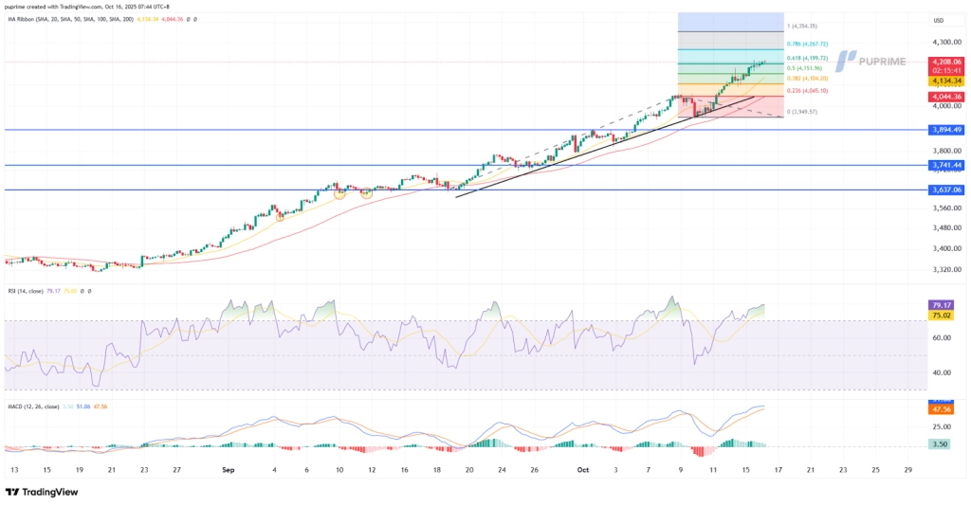Click the blue Fibonacci zone above level 1

coord(729,22)
